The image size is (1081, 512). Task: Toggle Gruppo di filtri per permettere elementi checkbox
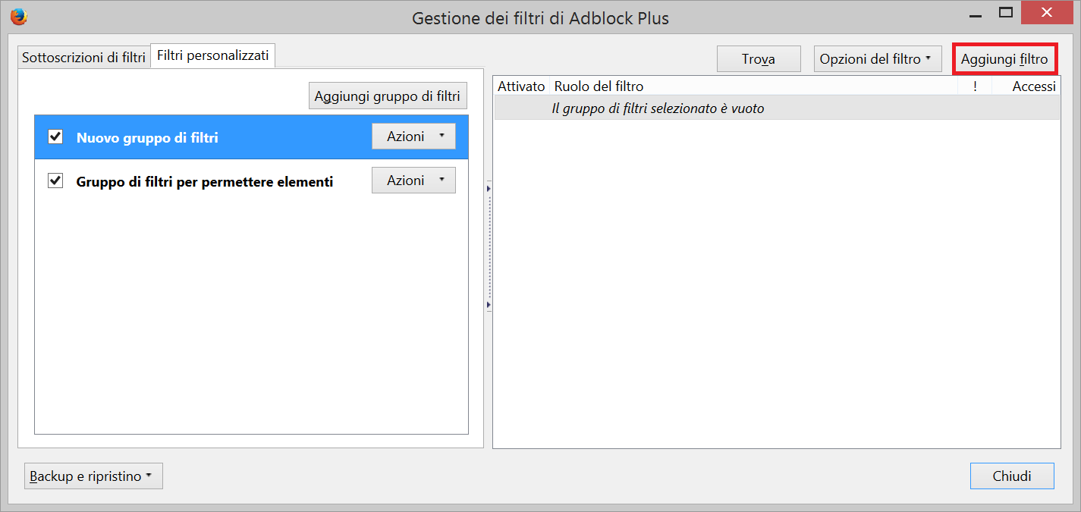[55, 181]
